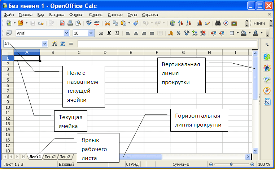275x169 pixels.
Task: Click the New spreadsheet document icon
Action: [x=8, y=23]
